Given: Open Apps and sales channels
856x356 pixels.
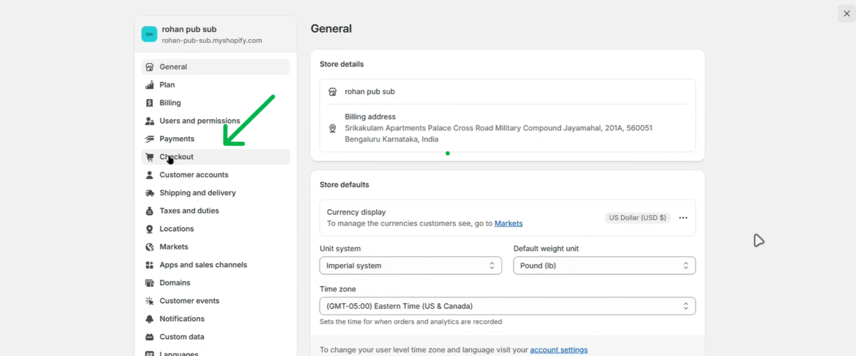Looking at the screenshot, I should [x=216, y=265].
